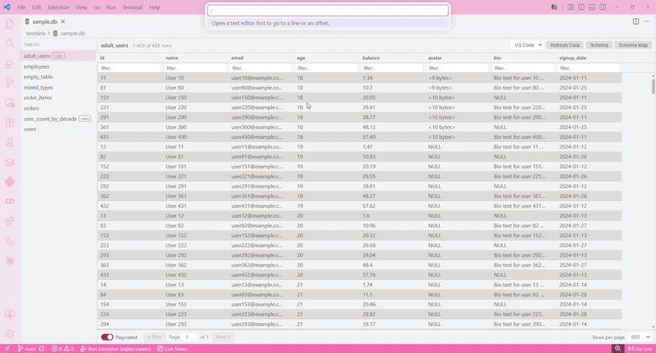Click the Next page button
Viewport: 656px width, 353px height.
click(x=222, y=337)
